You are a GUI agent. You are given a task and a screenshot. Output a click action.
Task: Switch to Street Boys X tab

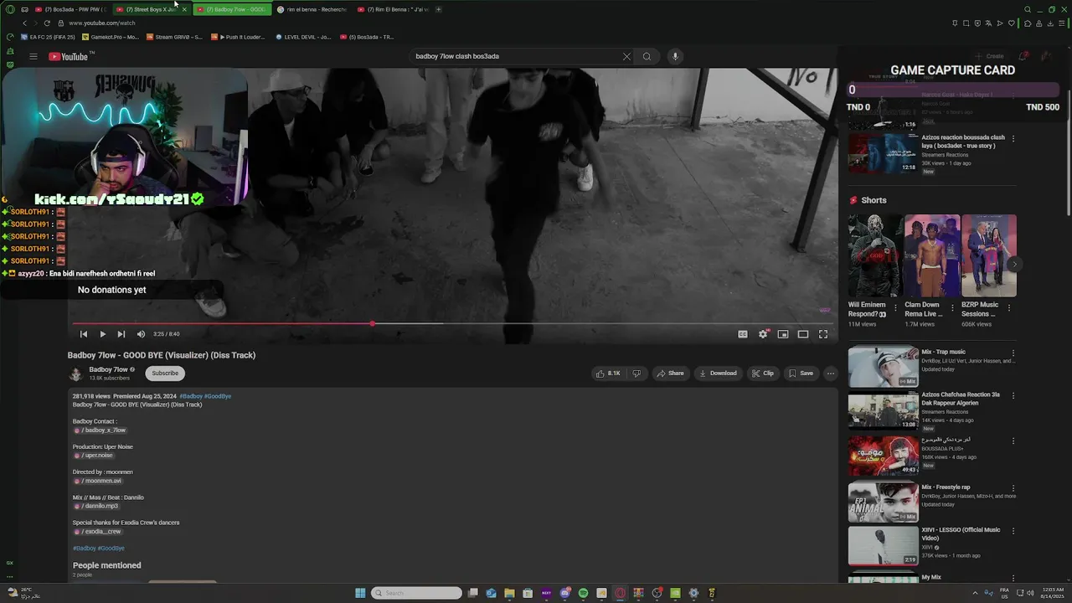pos(147,9)
